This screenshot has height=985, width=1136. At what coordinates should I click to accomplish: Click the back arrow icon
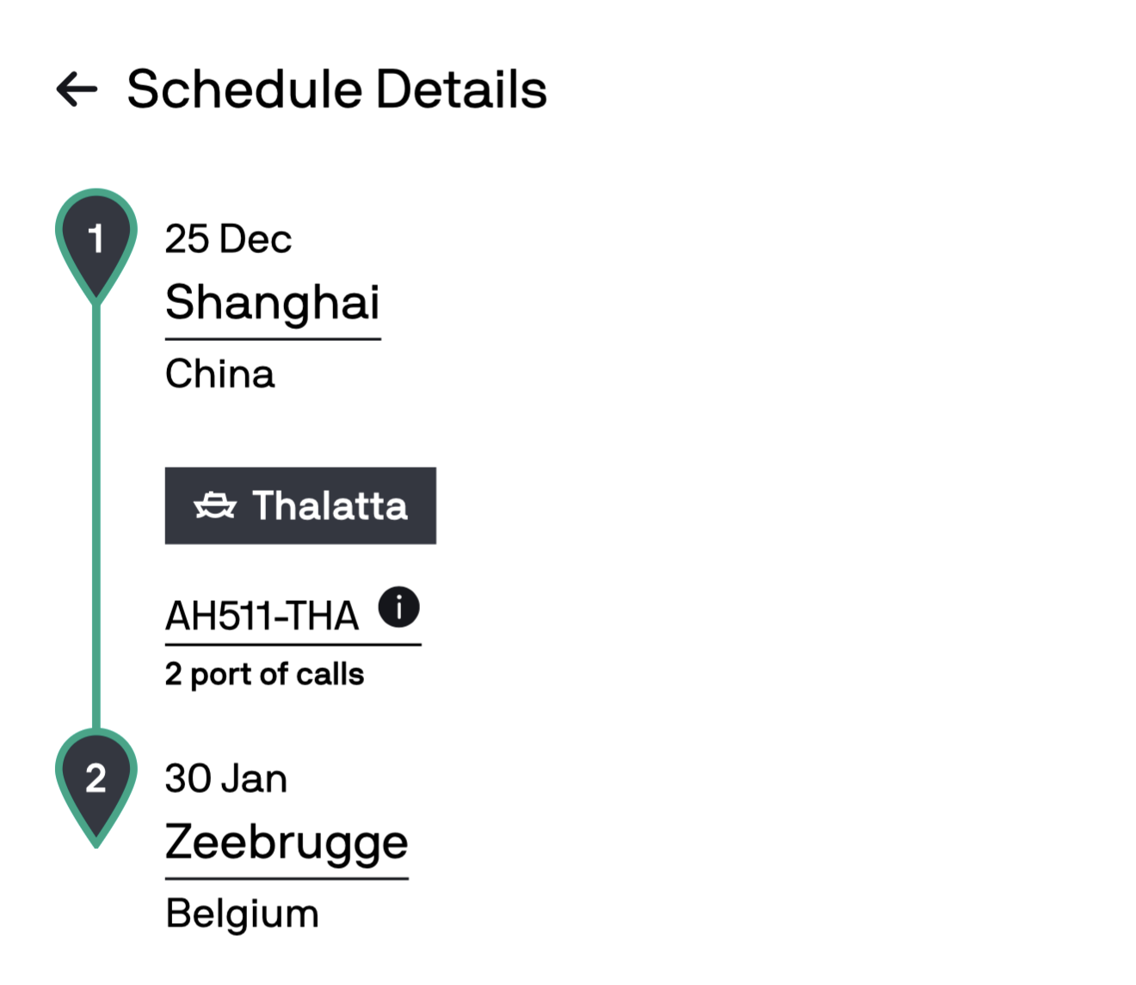click(x=77, y=89)
